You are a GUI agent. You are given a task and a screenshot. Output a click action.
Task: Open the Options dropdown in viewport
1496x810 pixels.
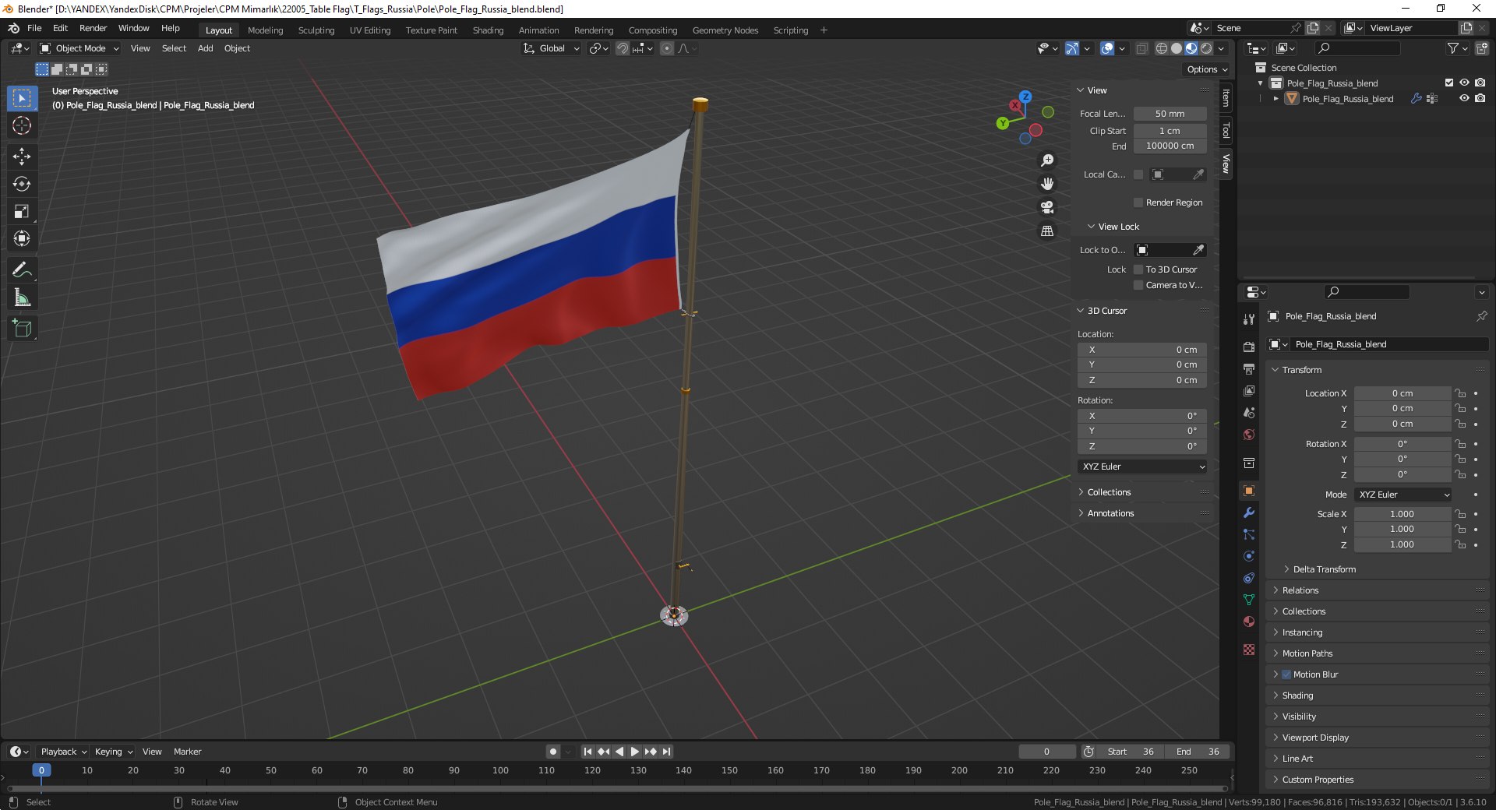pos(1206,69)
